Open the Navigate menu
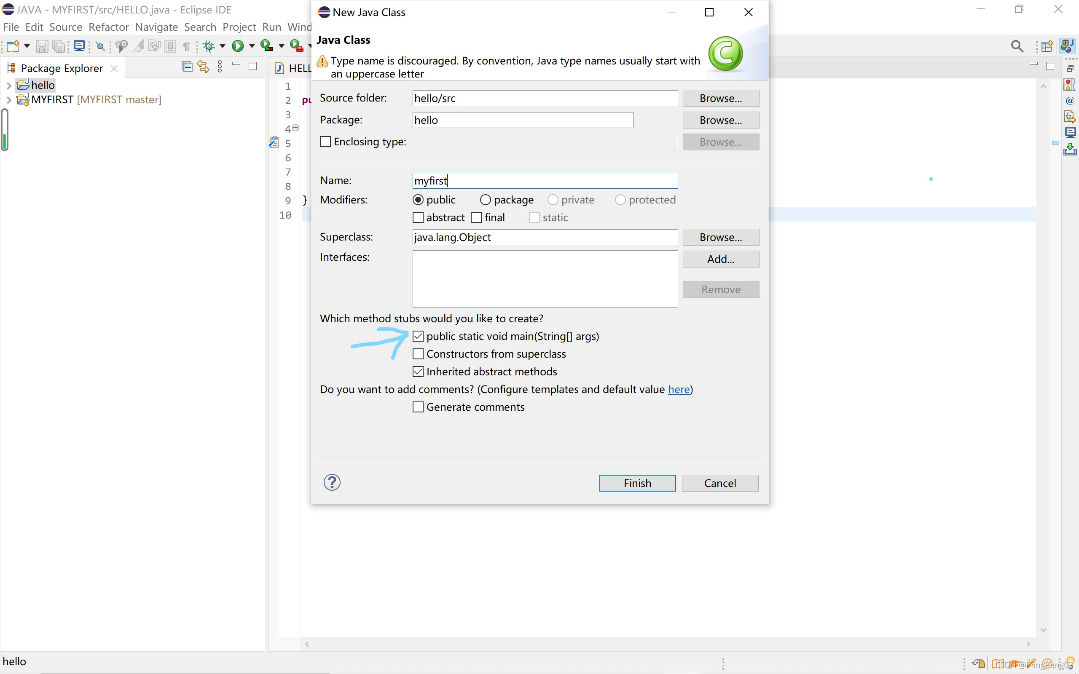 point(156,27)
